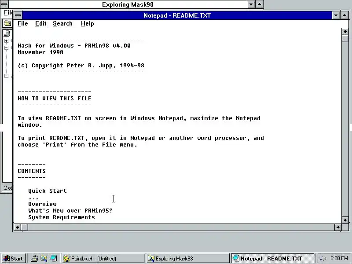Click the 'HOW TO VIEW THIS FILE' heading
352x264 pixels.
coord(55,98)
